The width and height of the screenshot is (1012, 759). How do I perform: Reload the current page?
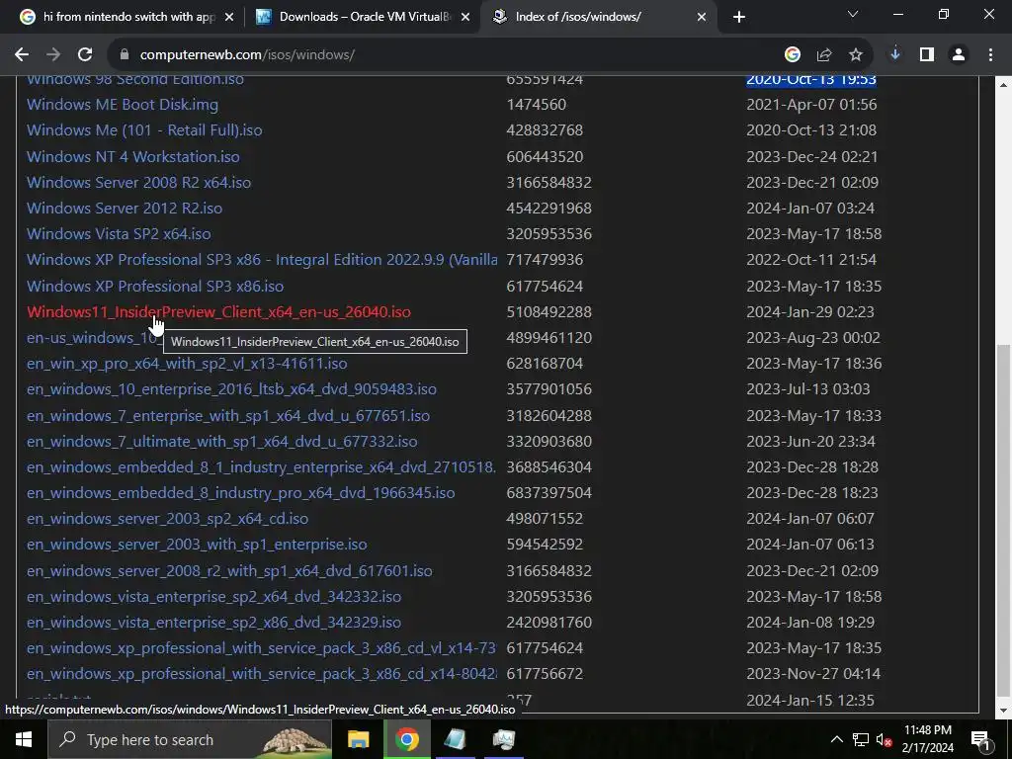click(85, 55)
